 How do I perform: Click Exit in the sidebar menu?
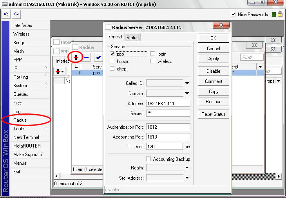pos(30,172)
